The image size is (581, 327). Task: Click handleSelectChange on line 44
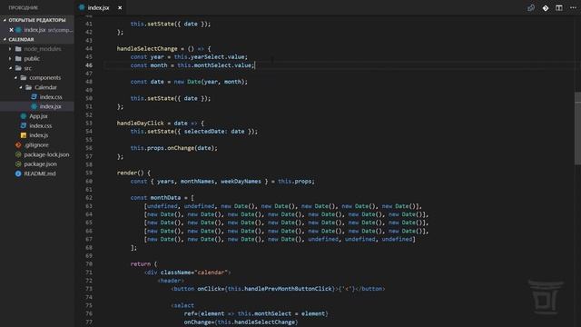[x=147, y=48]
